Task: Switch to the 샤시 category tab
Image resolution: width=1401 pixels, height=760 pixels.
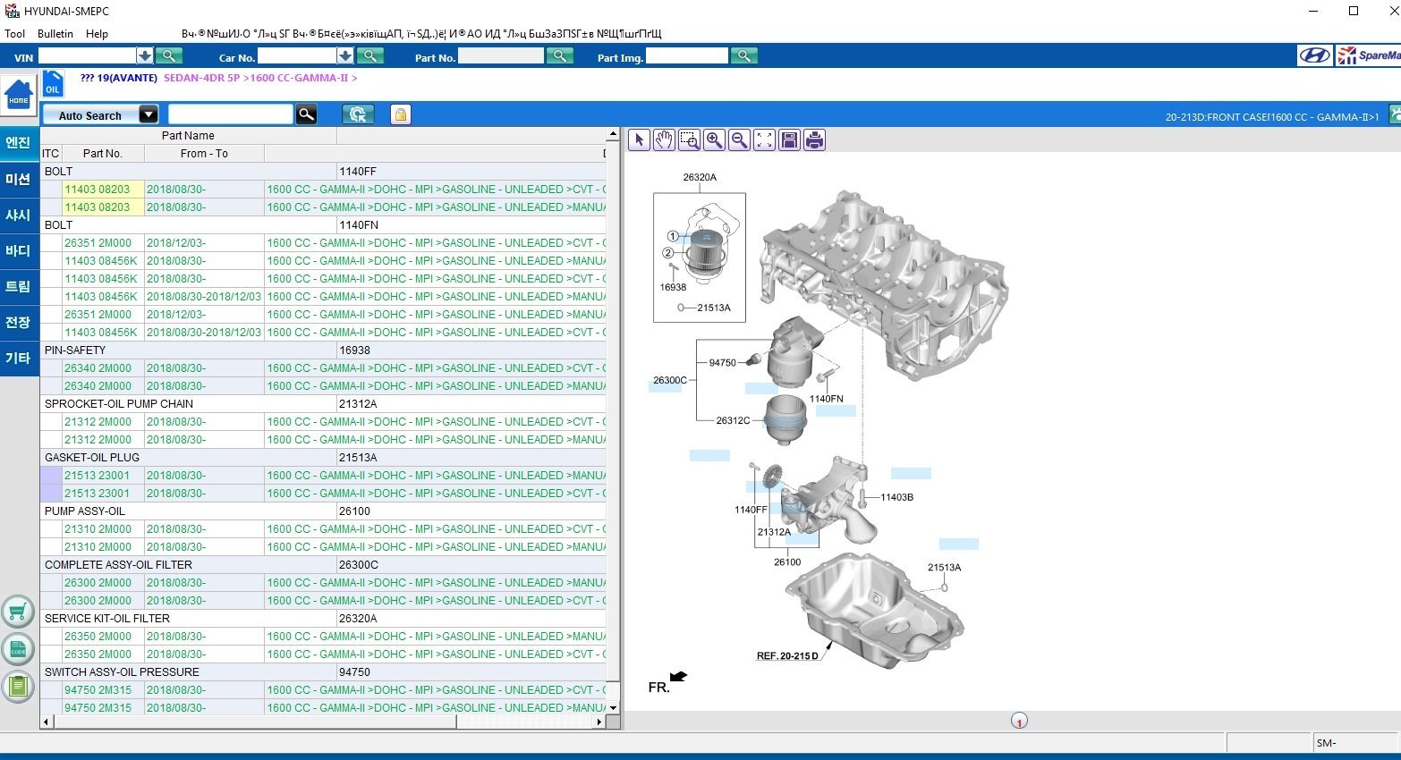Action: [19, 215]
